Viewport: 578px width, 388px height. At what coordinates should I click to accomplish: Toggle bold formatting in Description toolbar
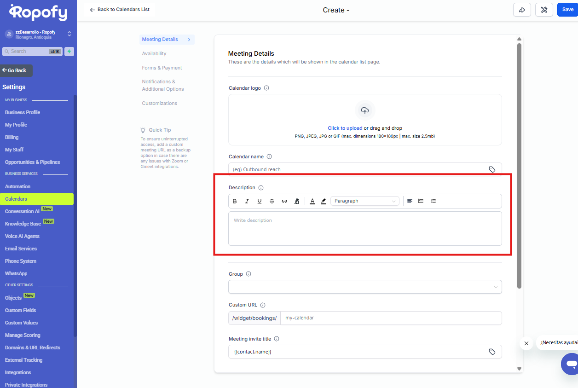(235, 201)
